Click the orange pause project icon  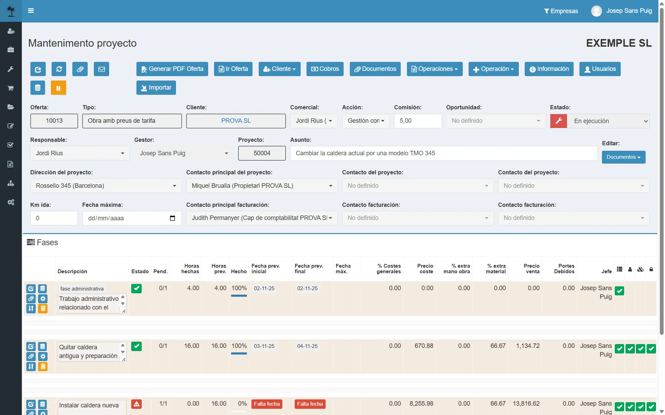pos(58,88)
